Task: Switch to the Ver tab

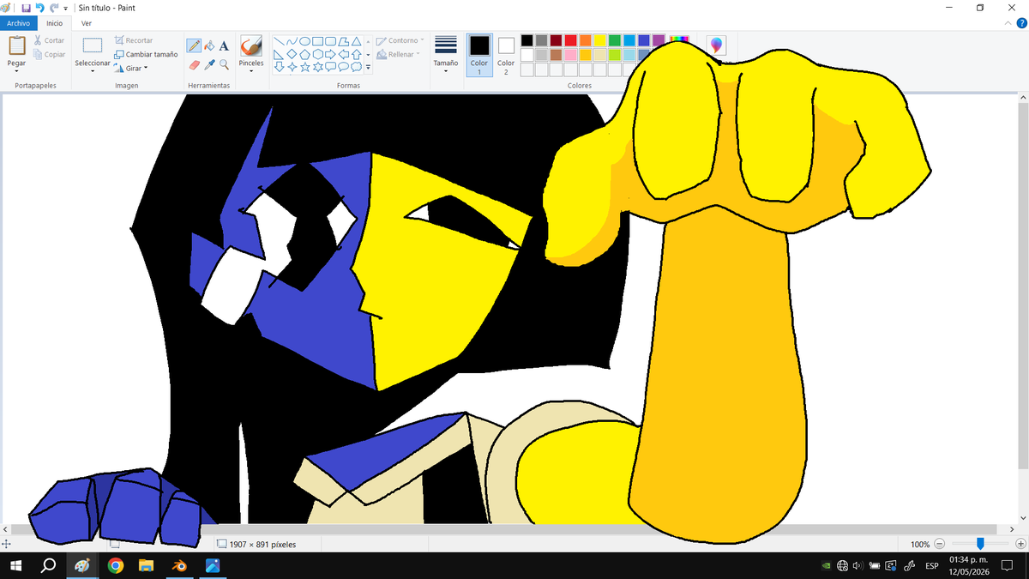Action: click(87, 23)
